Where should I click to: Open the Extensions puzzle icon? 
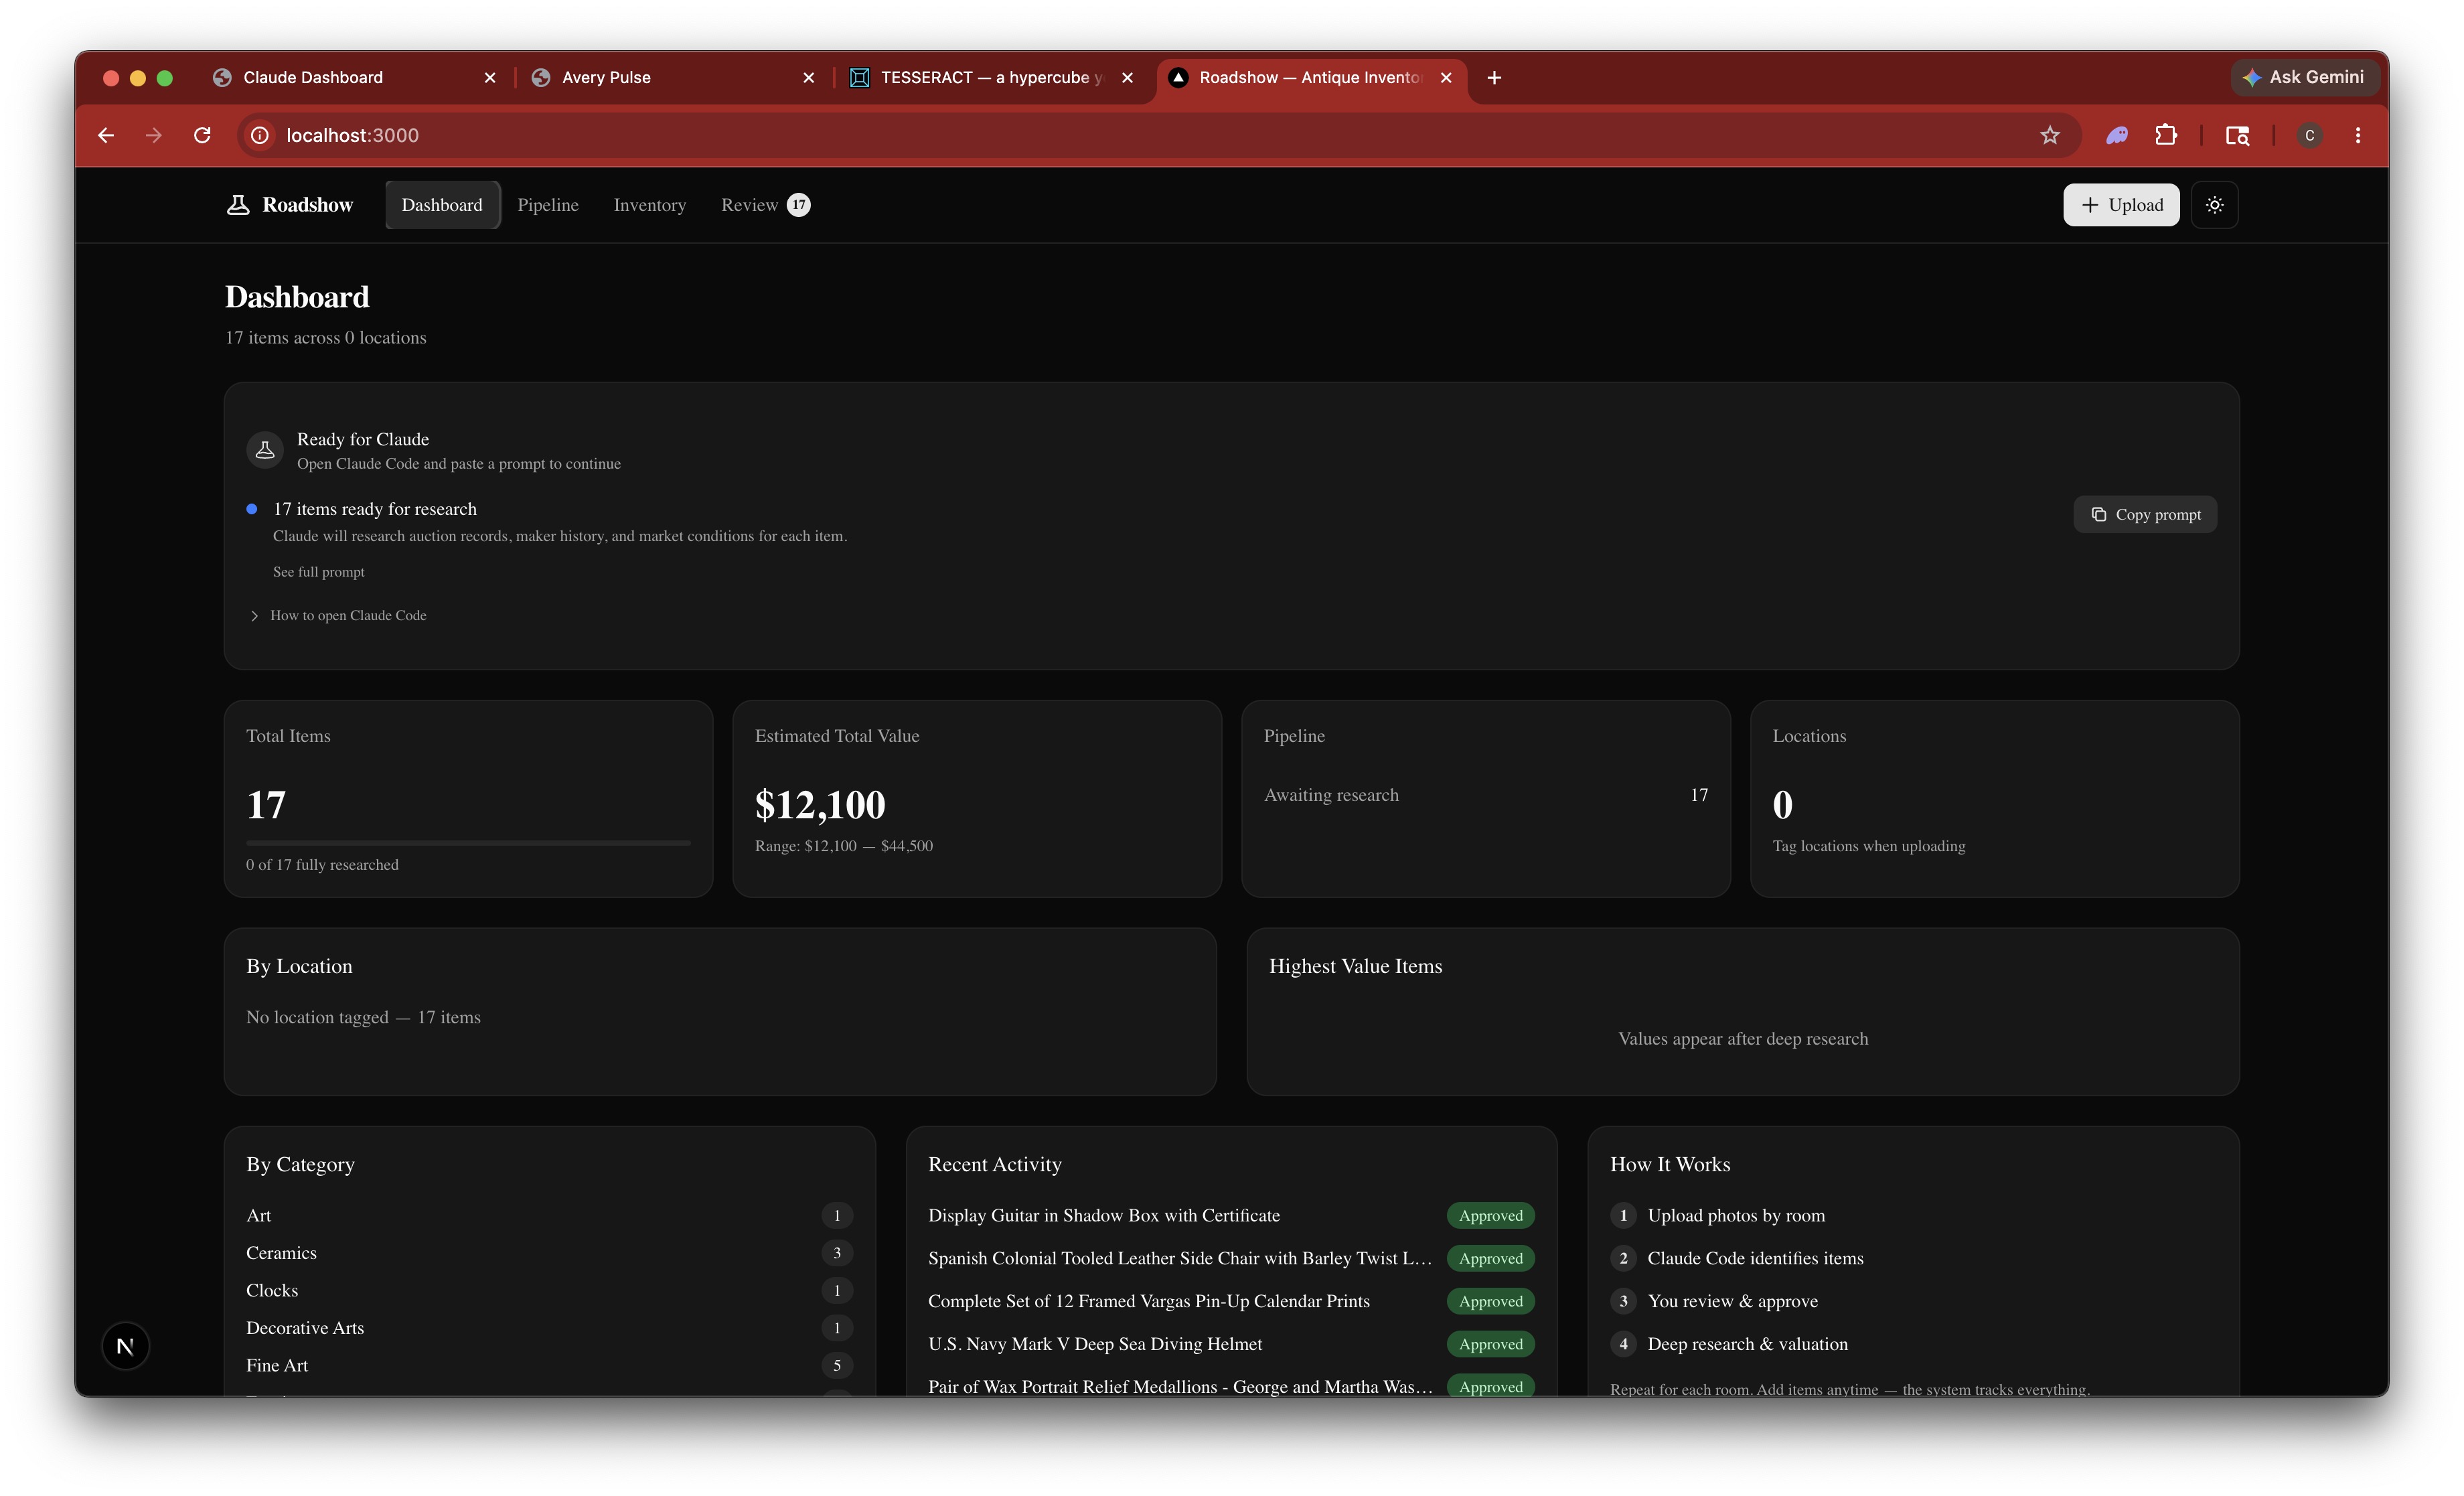click(2165, 135)
